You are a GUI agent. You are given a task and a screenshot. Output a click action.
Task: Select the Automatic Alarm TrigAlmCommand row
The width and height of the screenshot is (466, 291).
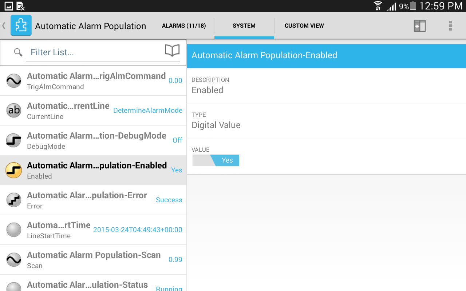(x=93, y=81)
